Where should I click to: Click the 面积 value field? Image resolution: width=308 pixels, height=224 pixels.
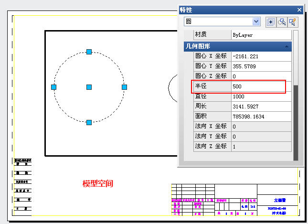[261, 117]
